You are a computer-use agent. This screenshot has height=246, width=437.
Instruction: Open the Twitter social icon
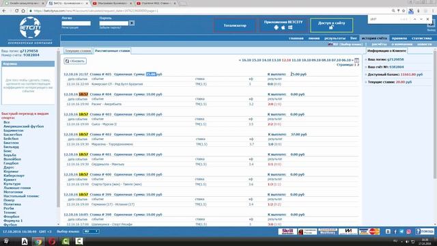[x=401, y=232]
